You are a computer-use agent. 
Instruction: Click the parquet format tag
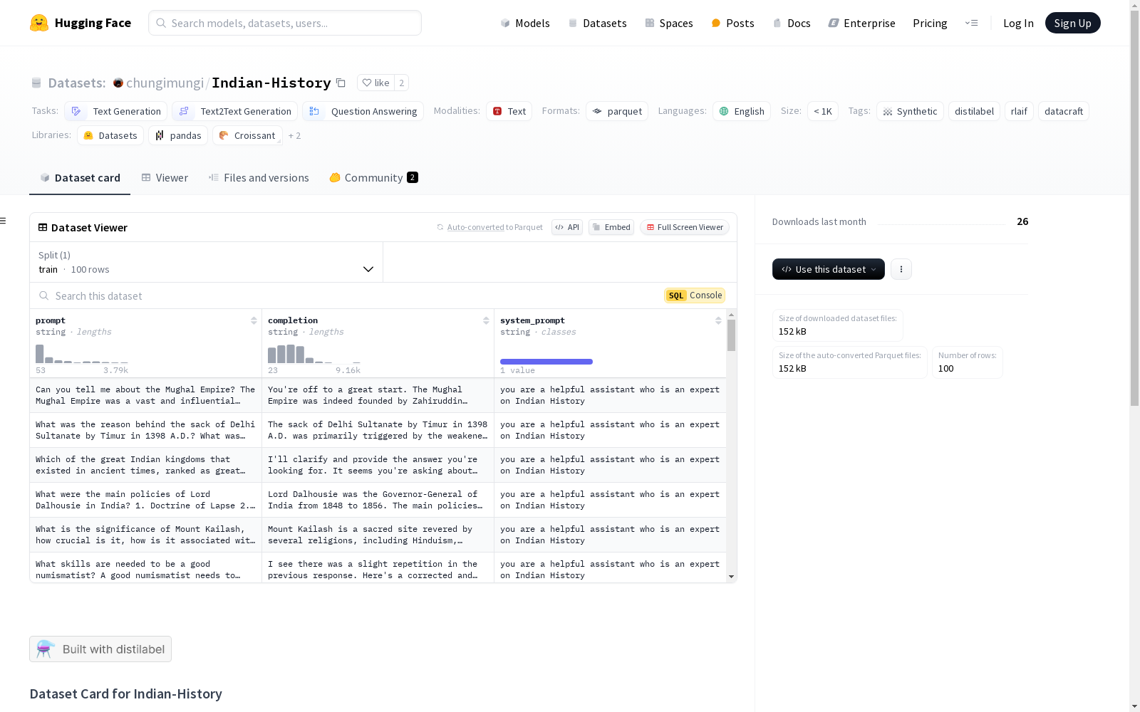tap(616, 111)
